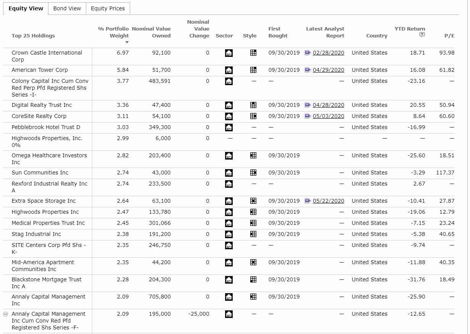Click style box icon for Mid-America Apartment

tap(253, 262)
